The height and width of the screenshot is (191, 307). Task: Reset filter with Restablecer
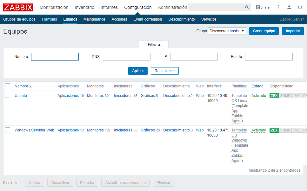tap(165, 71)
